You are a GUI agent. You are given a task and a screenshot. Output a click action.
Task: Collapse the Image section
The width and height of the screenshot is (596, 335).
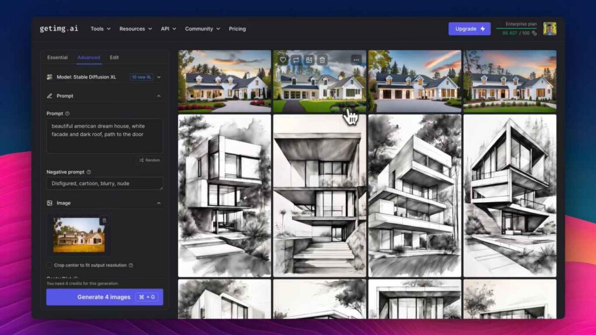[x=159, y=203]
